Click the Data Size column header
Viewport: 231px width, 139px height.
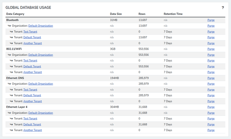116,14
